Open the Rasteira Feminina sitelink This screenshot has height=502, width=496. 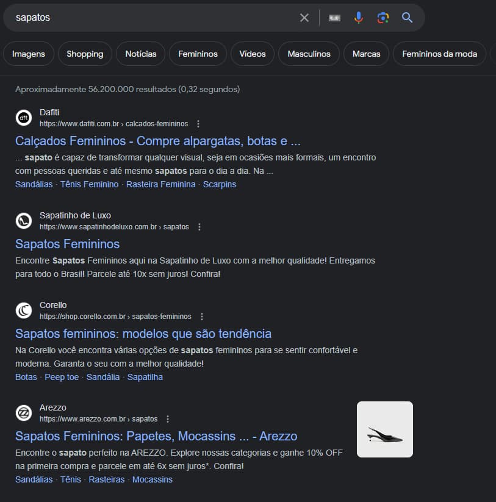(x=160, y=184)
